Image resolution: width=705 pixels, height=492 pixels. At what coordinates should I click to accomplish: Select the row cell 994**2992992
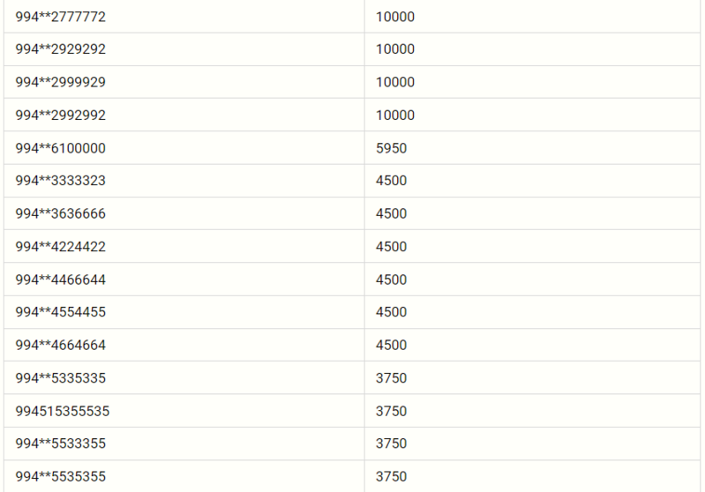(60, 116)
